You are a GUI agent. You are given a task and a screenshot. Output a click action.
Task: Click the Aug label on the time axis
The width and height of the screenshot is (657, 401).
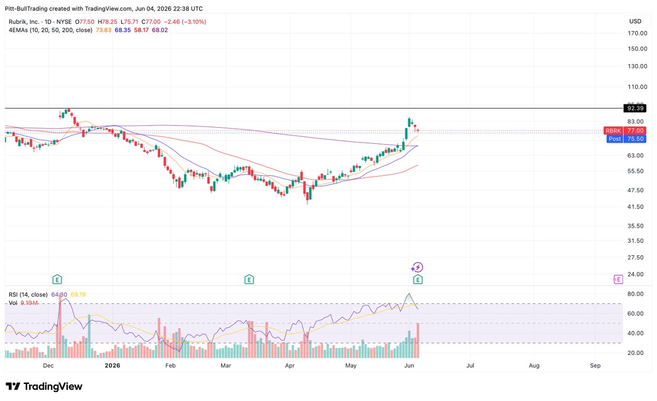tap(534, 365)
